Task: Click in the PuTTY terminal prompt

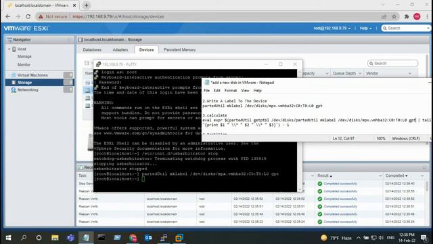Action: [x=143, y=179]
